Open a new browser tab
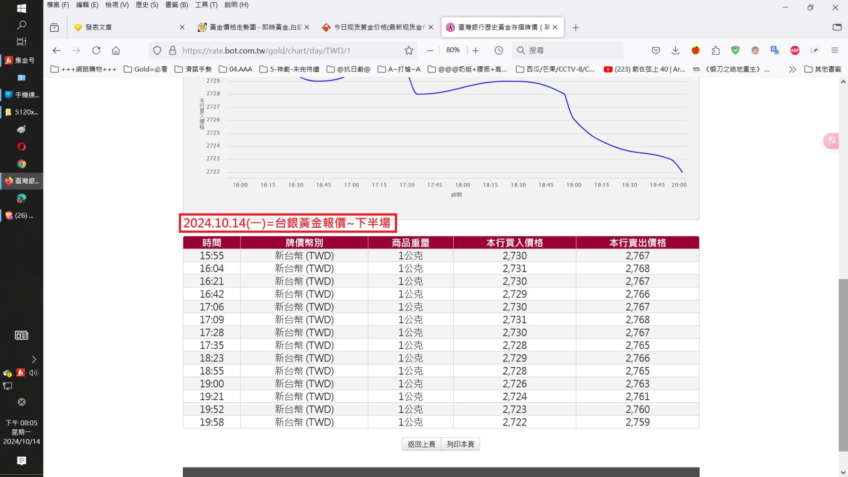This screenshot has height=477, width=848. (576, 28)
